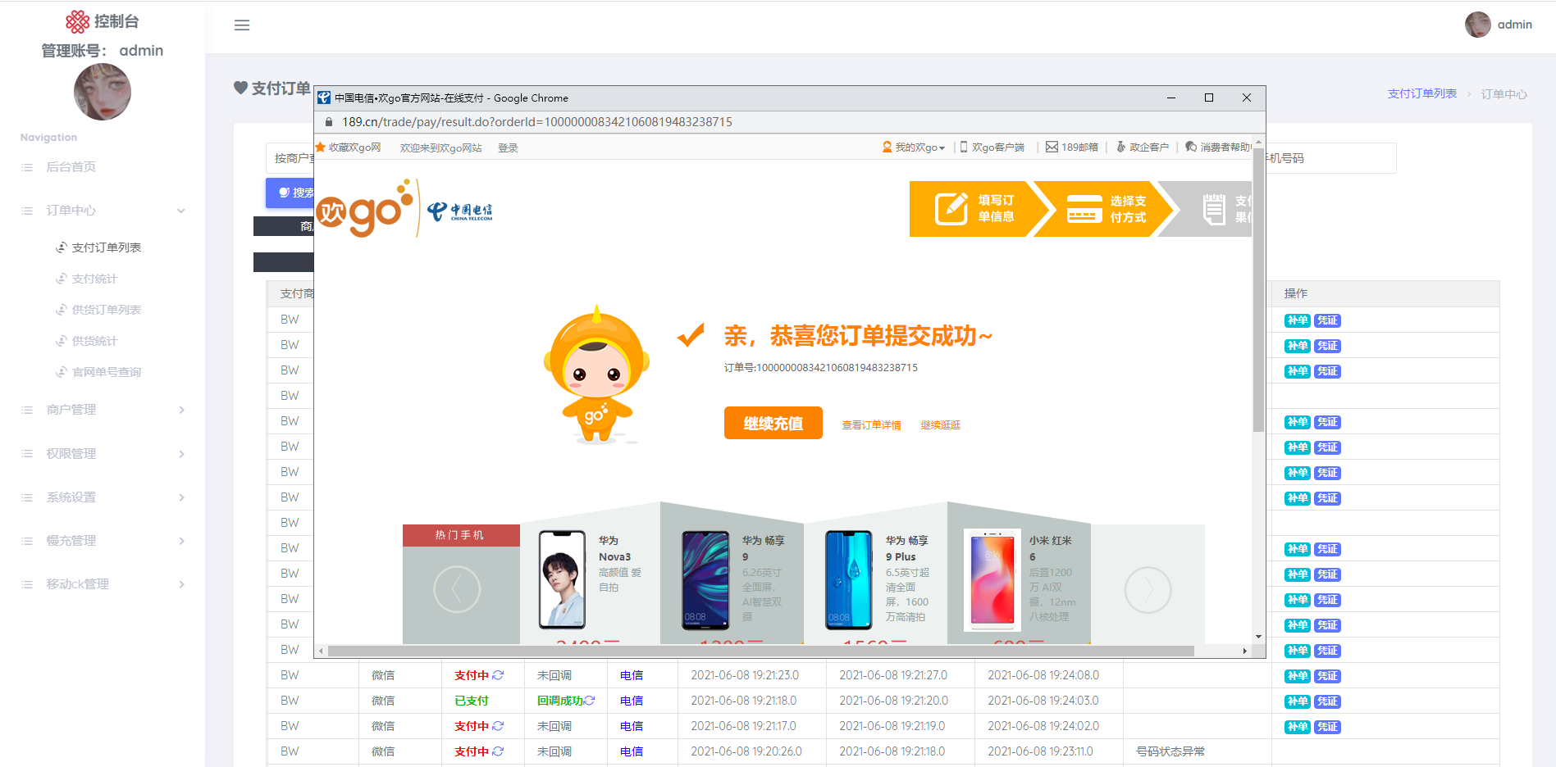Viewport: 1556px width, 767px height.
Task: Click the Chrome favicon in popup title bar
Action: (x=324, y=98)
